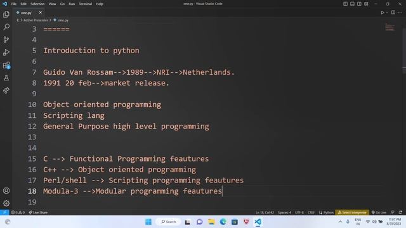
Task: Click the E: drive breadcrumb
Action: [18, 20]
